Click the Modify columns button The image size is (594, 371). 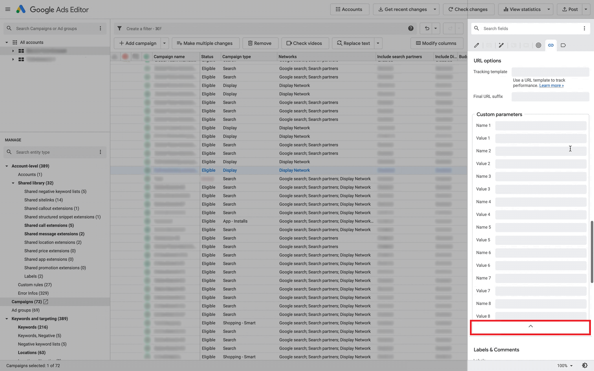(x=437, y=43)
